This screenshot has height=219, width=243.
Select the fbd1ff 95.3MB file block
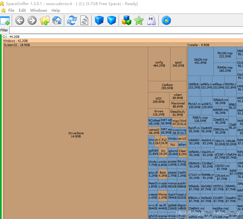click(194, 129)
